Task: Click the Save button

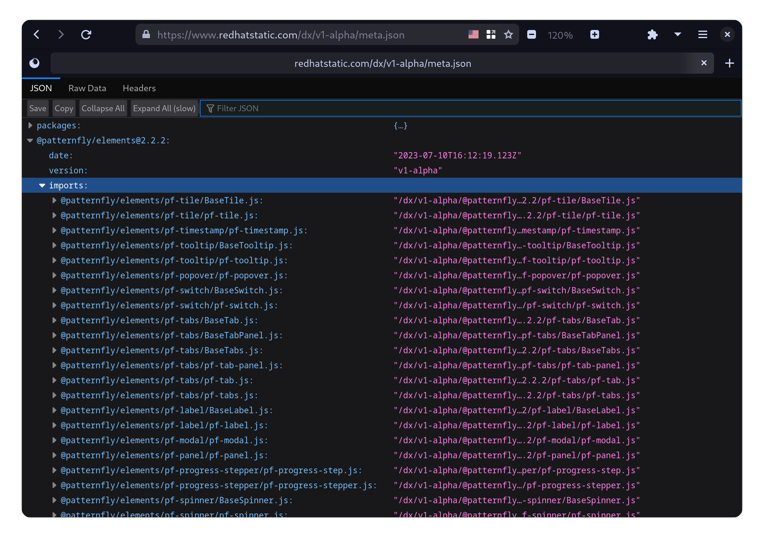Action: [x=37, y=108]
